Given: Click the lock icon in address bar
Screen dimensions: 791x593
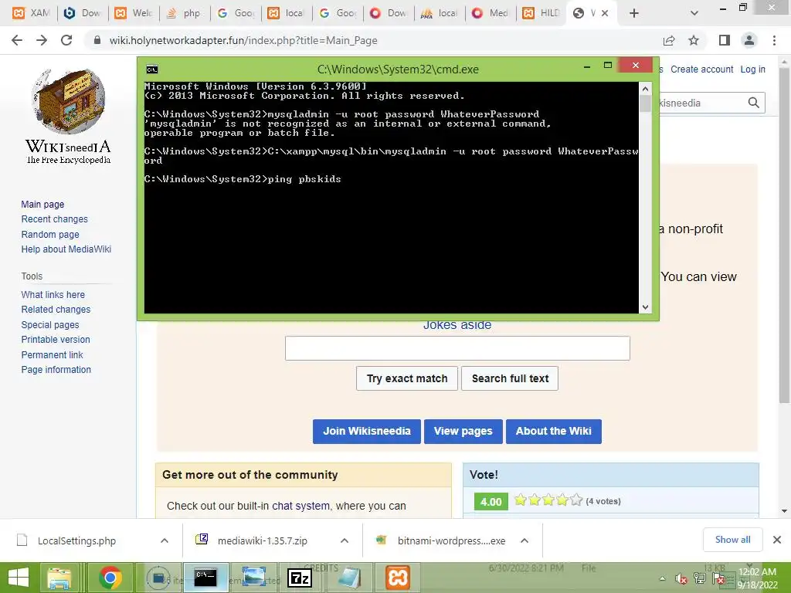Looking at the screenshot, I should (x=97, y=40).
